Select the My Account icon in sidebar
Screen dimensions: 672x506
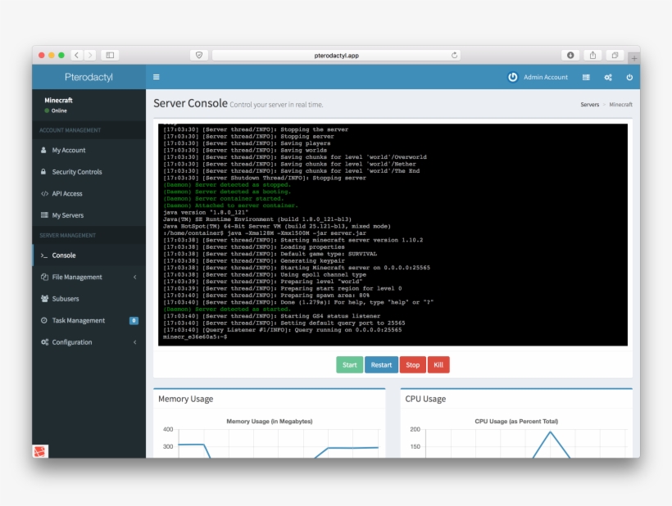point(44,150)
